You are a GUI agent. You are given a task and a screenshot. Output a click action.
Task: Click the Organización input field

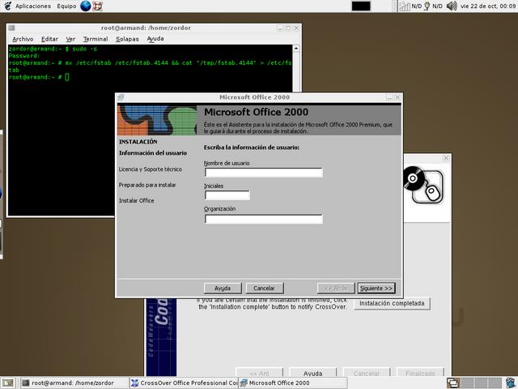pyautogui.click(x=263, y=219)
